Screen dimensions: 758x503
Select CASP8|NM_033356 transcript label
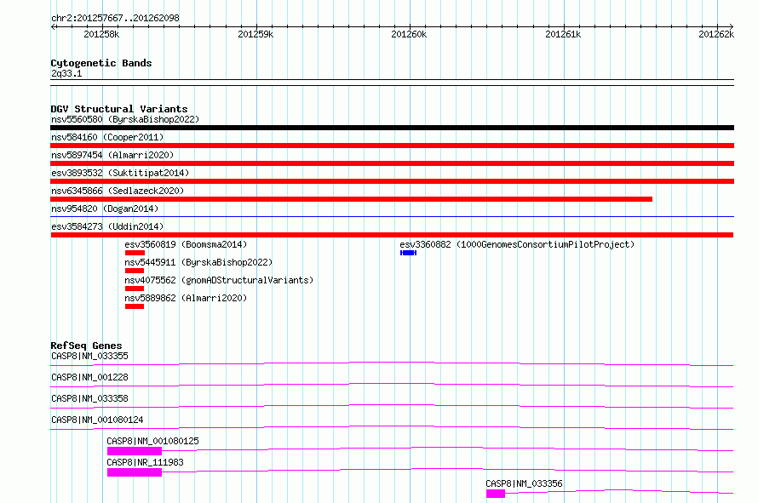click(524, 483)
